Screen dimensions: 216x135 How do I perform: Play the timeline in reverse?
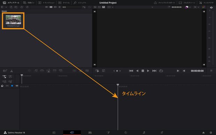pyautogui.click(x=137, y=71)
